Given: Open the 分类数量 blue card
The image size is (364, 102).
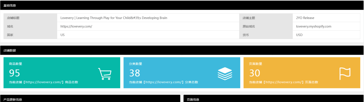Looking at the screenshot, I should (182, 73).
